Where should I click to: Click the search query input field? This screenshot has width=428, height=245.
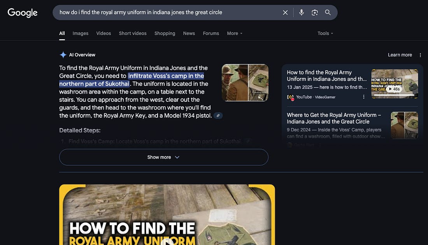(x=167, y=12)
